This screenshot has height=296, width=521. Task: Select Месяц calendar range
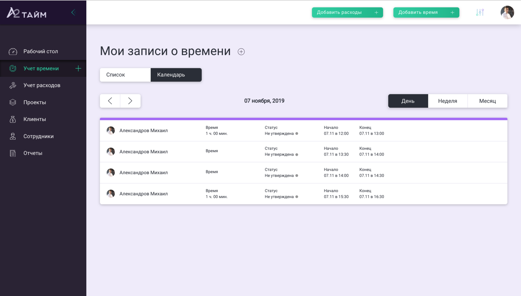488,101
